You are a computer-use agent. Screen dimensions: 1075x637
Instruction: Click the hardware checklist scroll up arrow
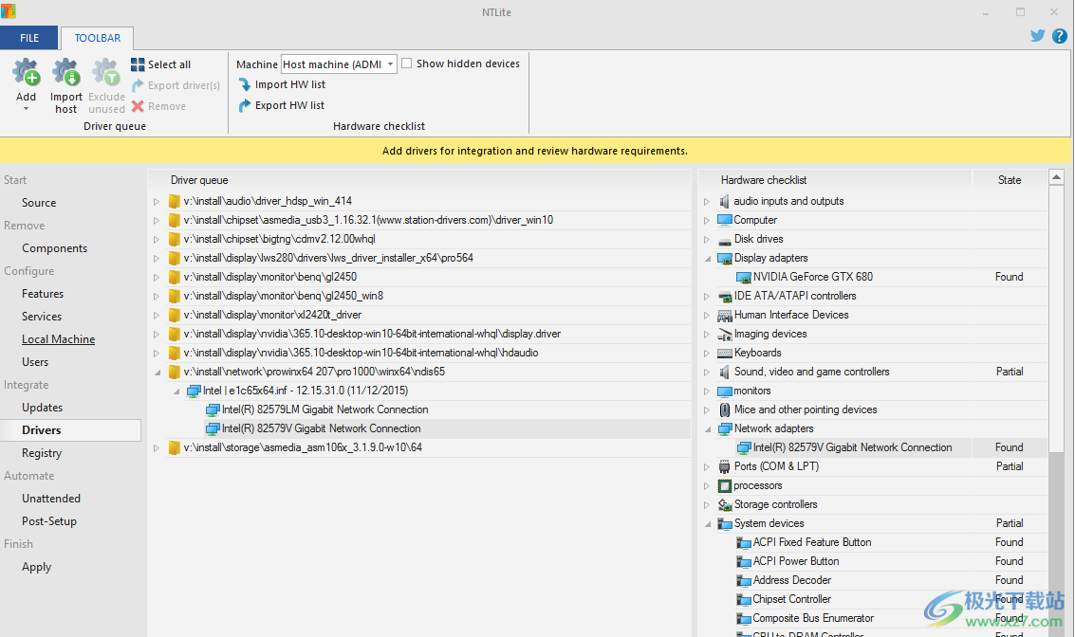pyautogui.click(x=1056, y=177)
